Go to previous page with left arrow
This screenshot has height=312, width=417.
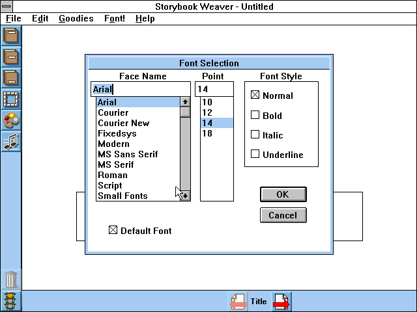237,302
